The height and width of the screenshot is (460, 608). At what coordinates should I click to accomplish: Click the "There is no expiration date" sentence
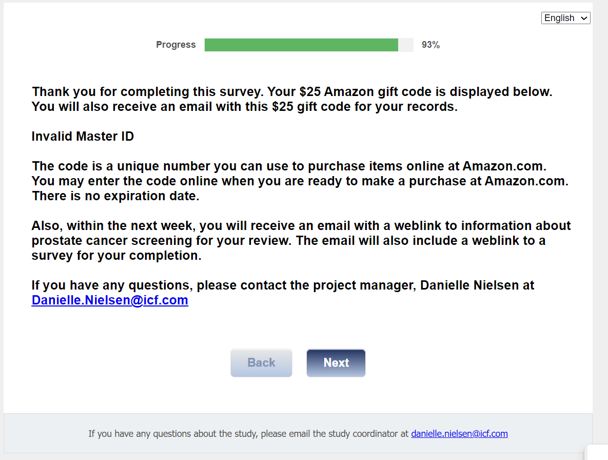(x=115, y=196)
